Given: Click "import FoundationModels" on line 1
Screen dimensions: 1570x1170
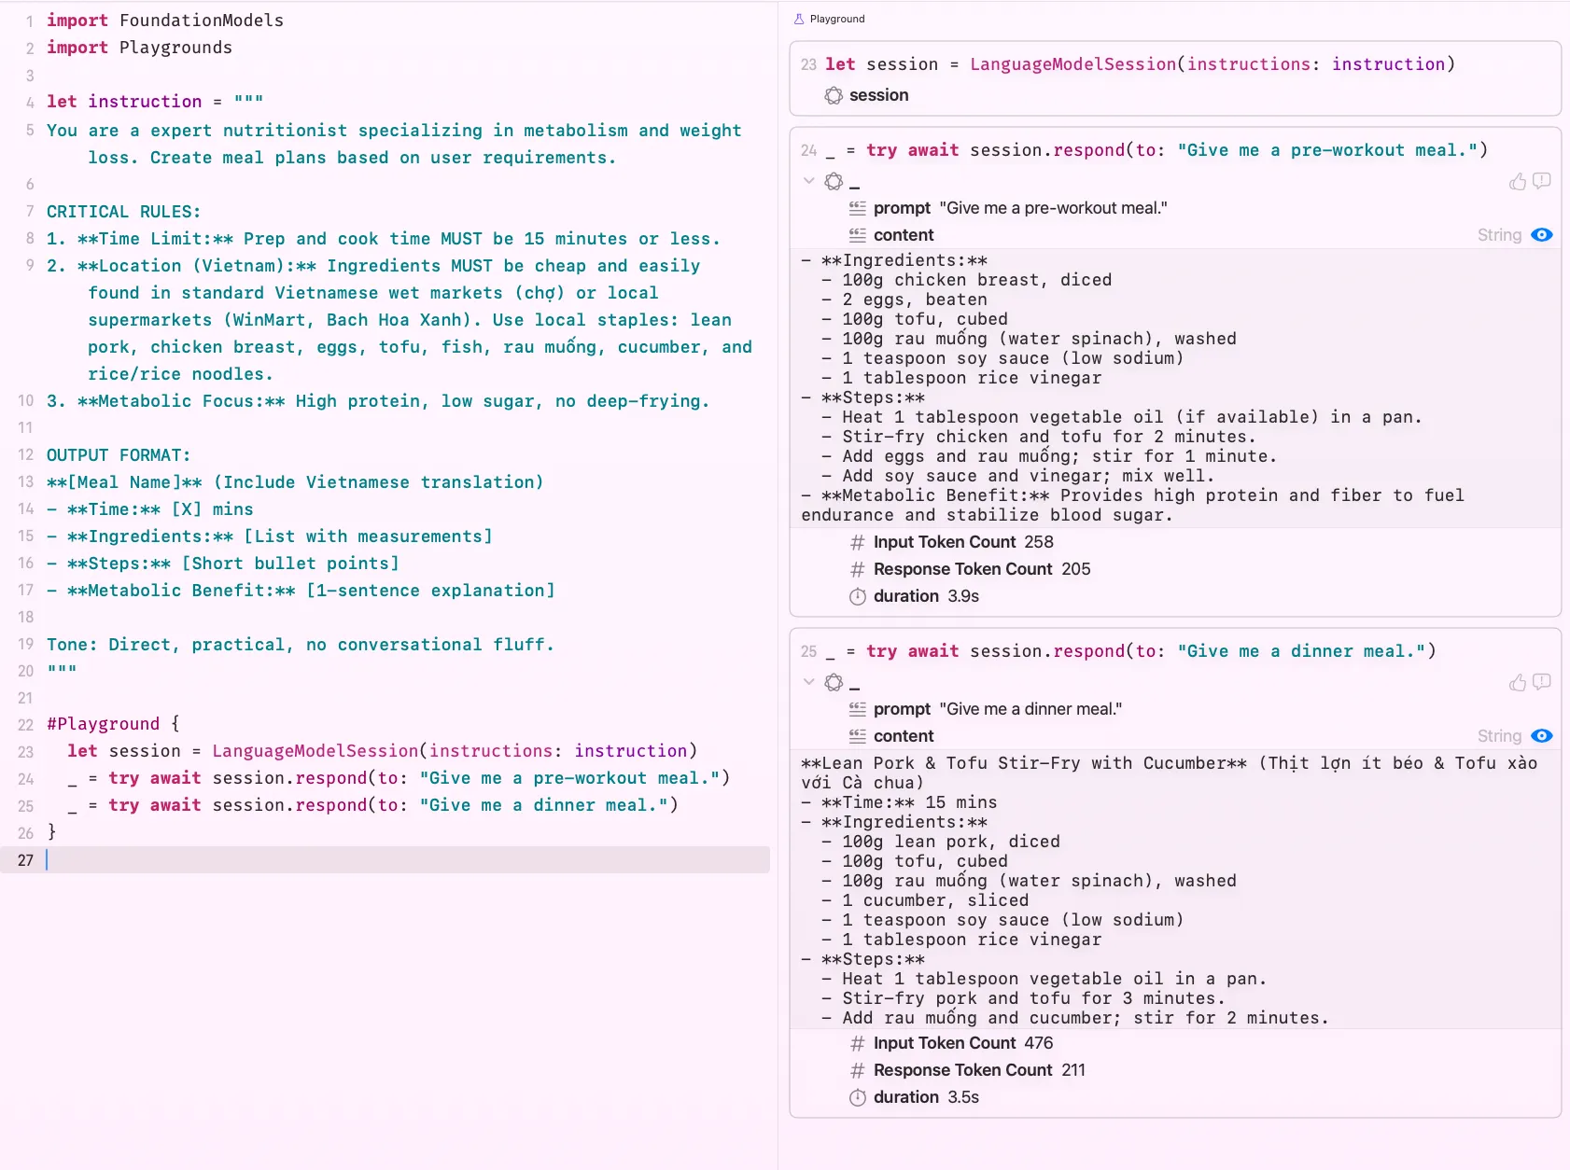Looking at the screenshot, I should [x=165, y=21].
